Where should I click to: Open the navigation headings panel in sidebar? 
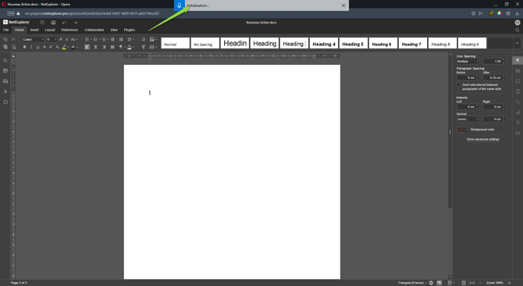(5, 91)
